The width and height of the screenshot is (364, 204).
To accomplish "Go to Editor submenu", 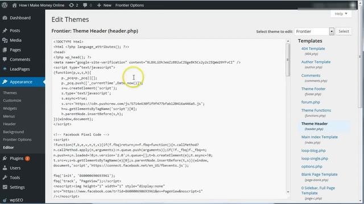I will coord(9,147).
